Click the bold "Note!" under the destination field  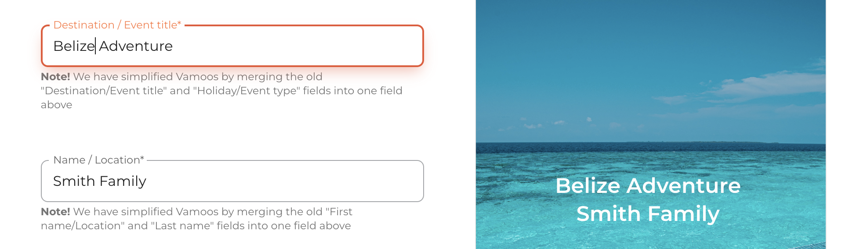pos(55,77)
